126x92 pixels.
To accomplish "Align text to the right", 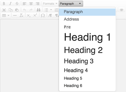I will (x=37, y=3).
